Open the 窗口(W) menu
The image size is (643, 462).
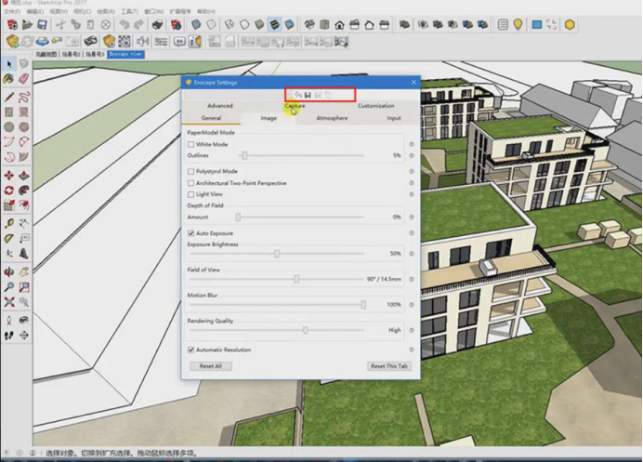pyautogui.click(x=153, y=11)
